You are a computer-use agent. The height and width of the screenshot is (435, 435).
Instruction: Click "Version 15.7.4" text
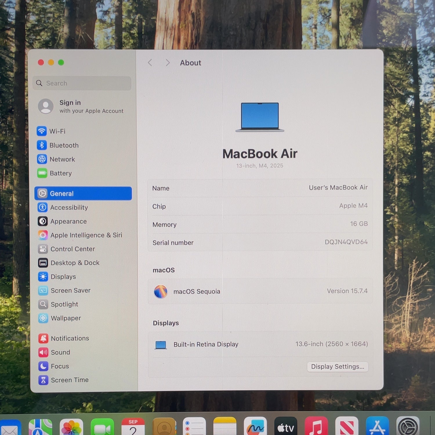[347, 291]
